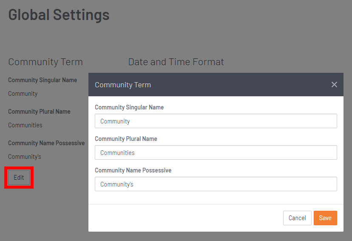Save the Community Term settings

coord(325,218)
